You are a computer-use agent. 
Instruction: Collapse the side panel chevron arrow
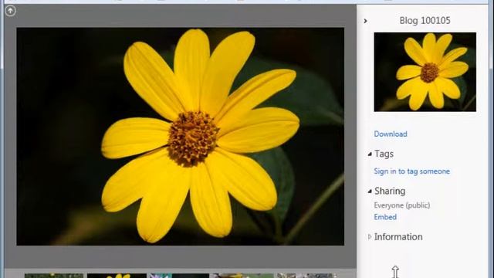pos(365,21)
